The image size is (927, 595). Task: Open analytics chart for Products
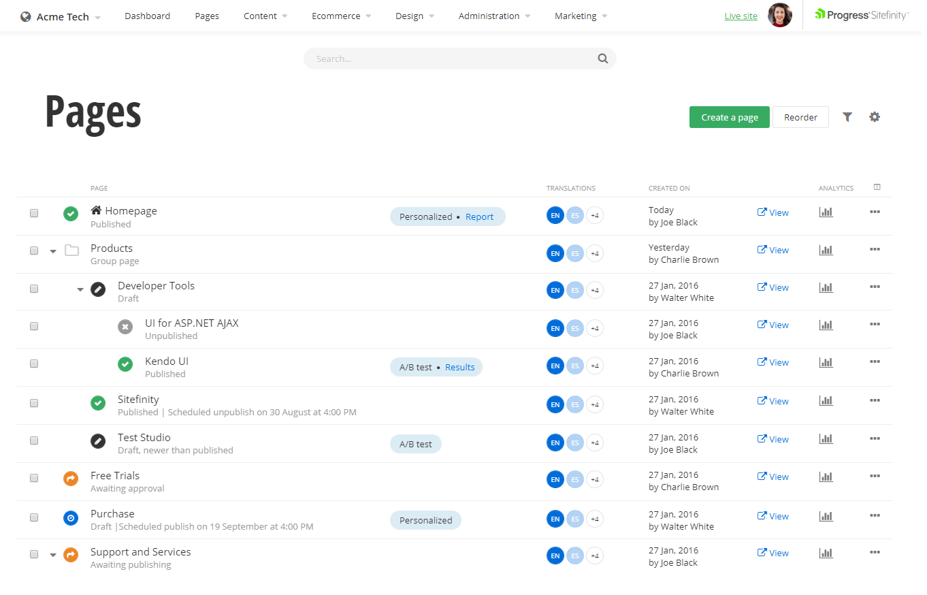click(x=826, y=250)
